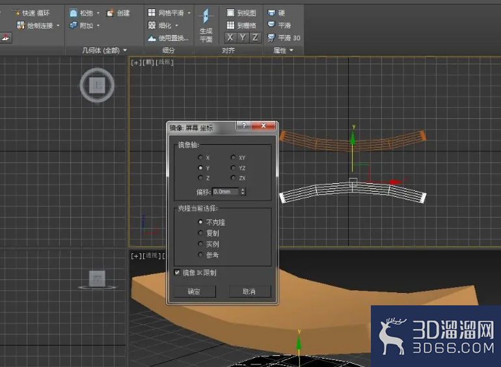Select the 松弛 relax tool icon
501x367 pixels.
click(x=74, y=13)
